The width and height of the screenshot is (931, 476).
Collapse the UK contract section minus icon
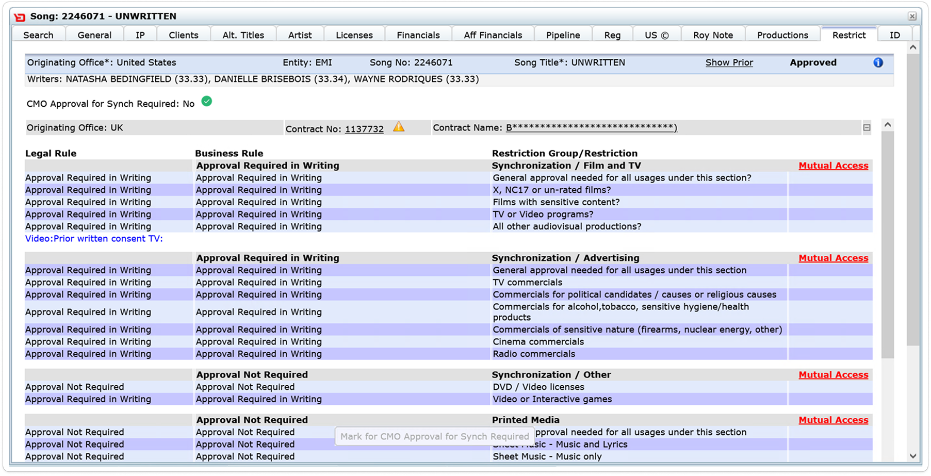click(867, 127)
